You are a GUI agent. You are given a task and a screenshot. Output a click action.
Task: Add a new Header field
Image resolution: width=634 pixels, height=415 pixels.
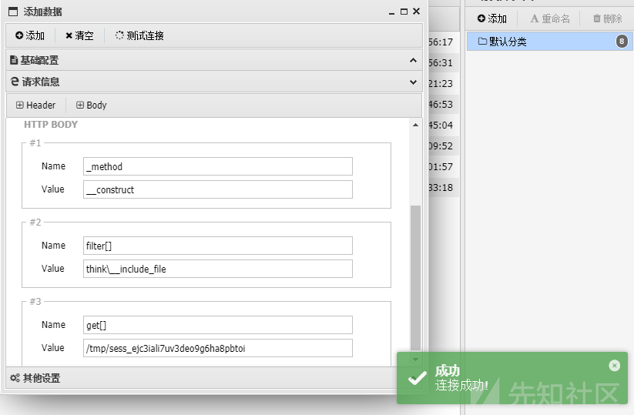(36, 105)
